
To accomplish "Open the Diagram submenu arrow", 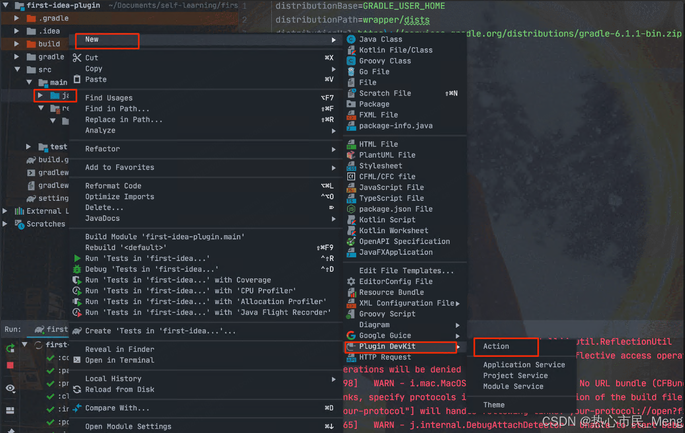I will (x=457, y=325).
